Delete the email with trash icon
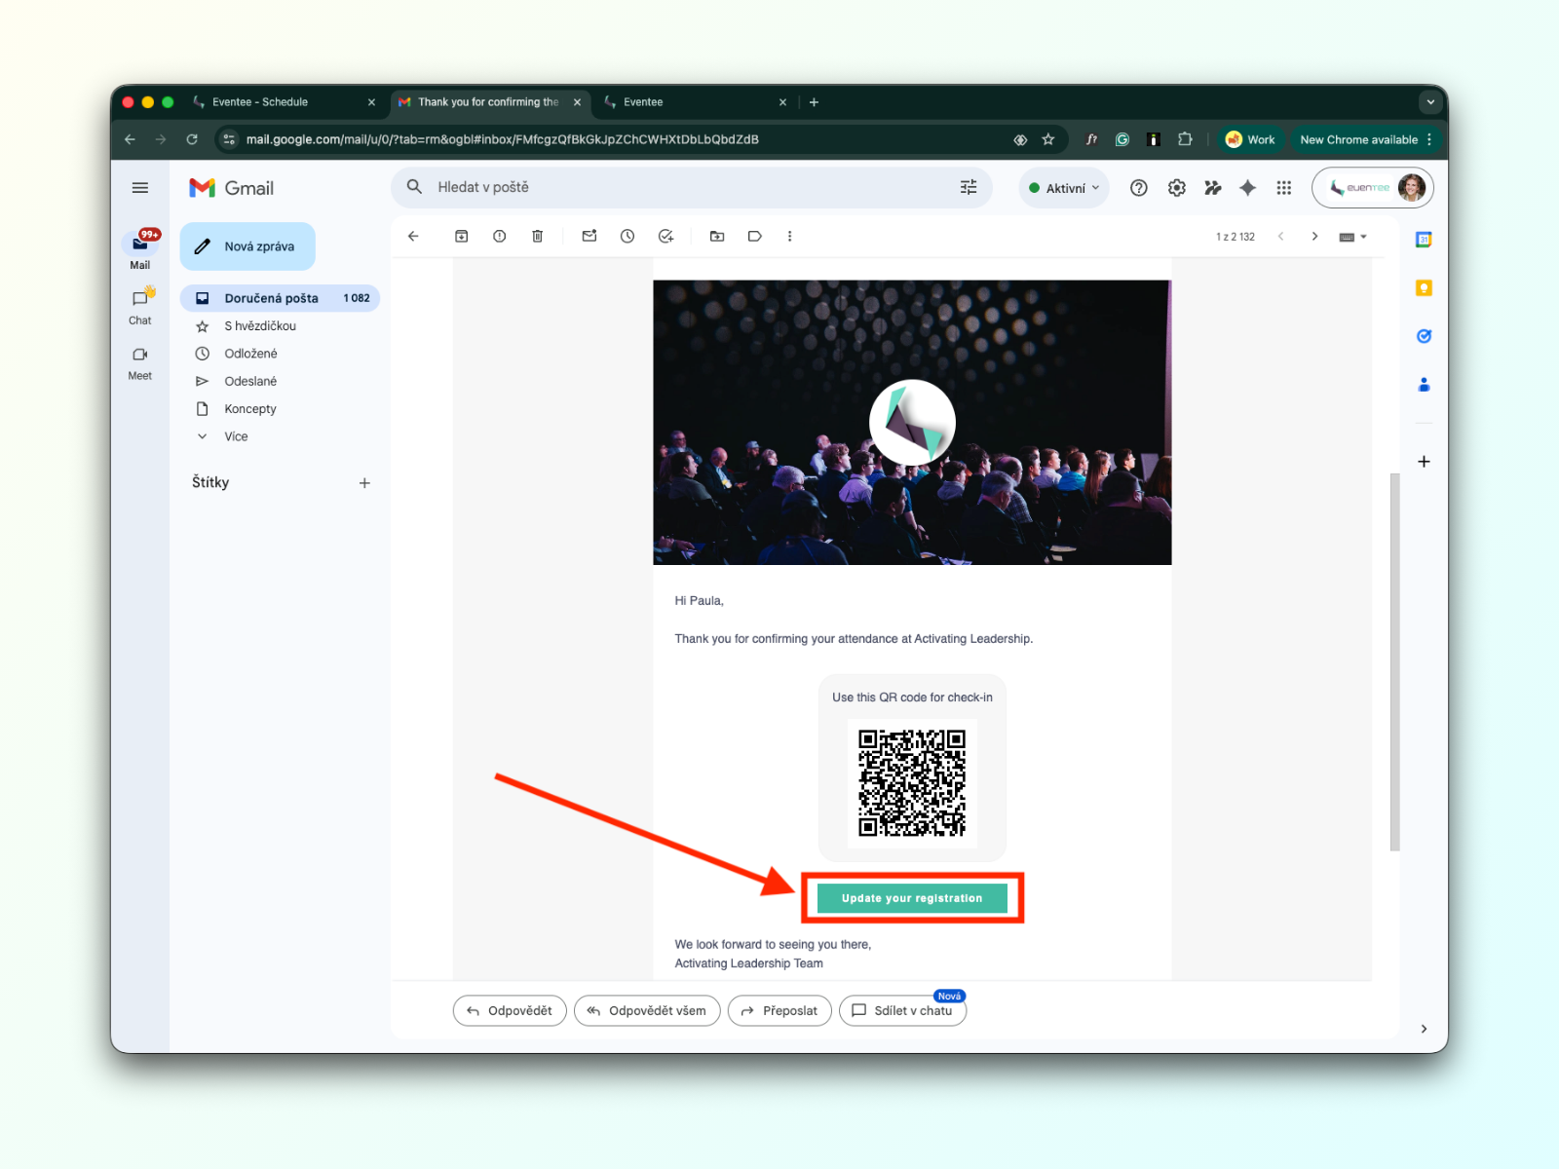The width and height of the screenshot is (1559, 1169). pyautogui.click(x=537, y=236)
